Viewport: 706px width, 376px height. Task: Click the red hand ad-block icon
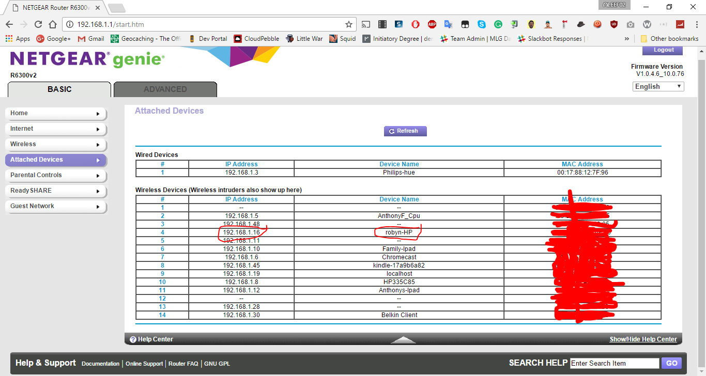pyautogui.click(x=416, y=24)
